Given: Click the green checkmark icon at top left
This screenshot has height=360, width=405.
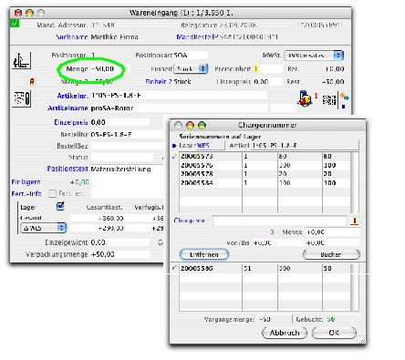Looking at the screenshot, I should (x=15, y=23).
